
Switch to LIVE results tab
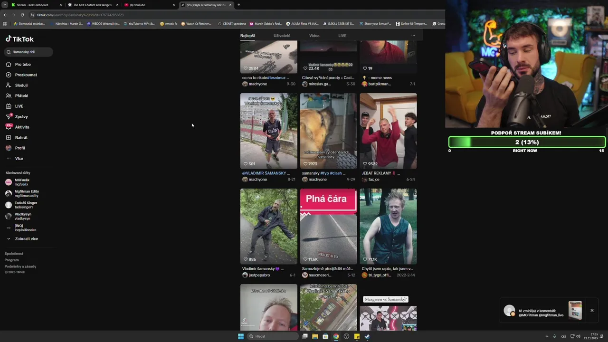pyautogui.click(x=342, y=36)
